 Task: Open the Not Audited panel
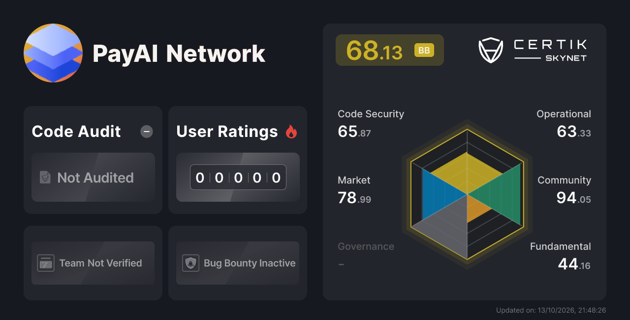click(93, 177)
